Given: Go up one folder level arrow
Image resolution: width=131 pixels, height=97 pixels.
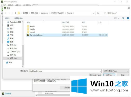Looking at the screenshot, I should 15,13.
